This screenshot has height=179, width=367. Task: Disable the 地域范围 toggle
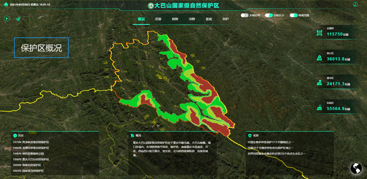pos(294,15)
